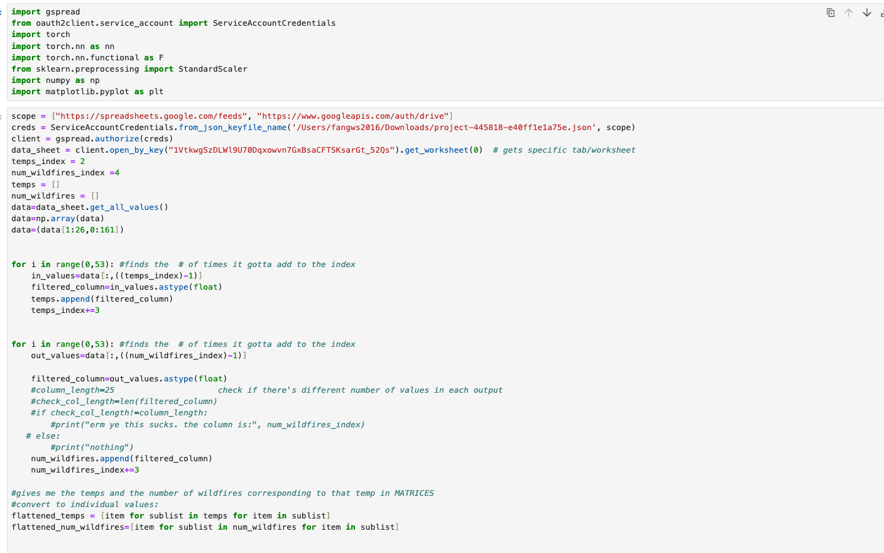This screenshot has width=884, height=553.
Task: Click the 'import torch.nn as nn' line
Action: click(63, 47)
